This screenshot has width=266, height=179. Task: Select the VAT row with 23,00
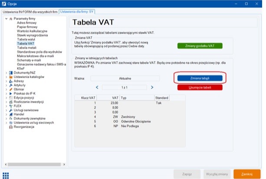tap(130, 103)
